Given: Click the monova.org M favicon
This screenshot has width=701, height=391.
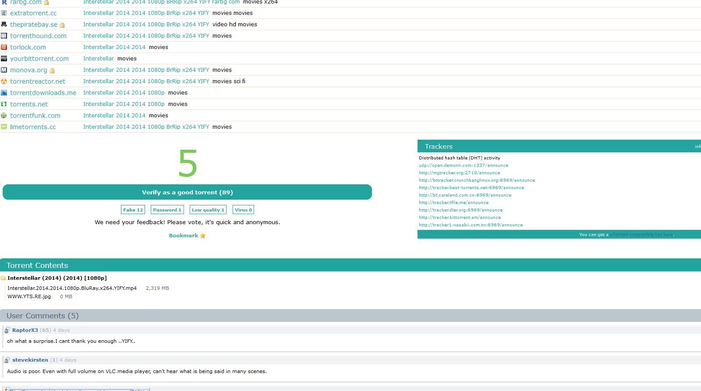Looking at the screenshot, I should point(4,70).
